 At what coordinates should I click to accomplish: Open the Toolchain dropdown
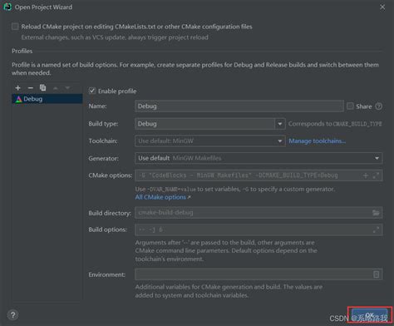point(210,141)
